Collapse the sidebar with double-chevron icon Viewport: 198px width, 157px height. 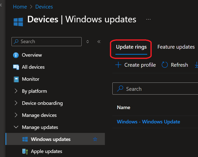click(99, 42)
